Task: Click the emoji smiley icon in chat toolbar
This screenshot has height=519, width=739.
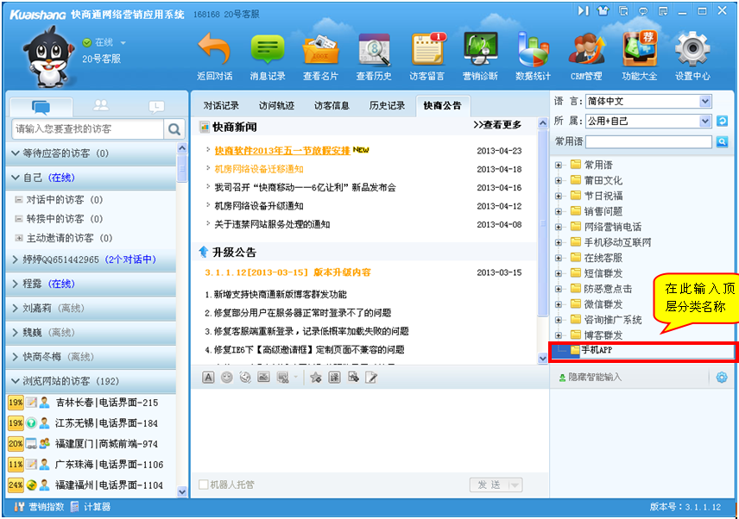Action: pyautogui.click(x=226, y=378)
